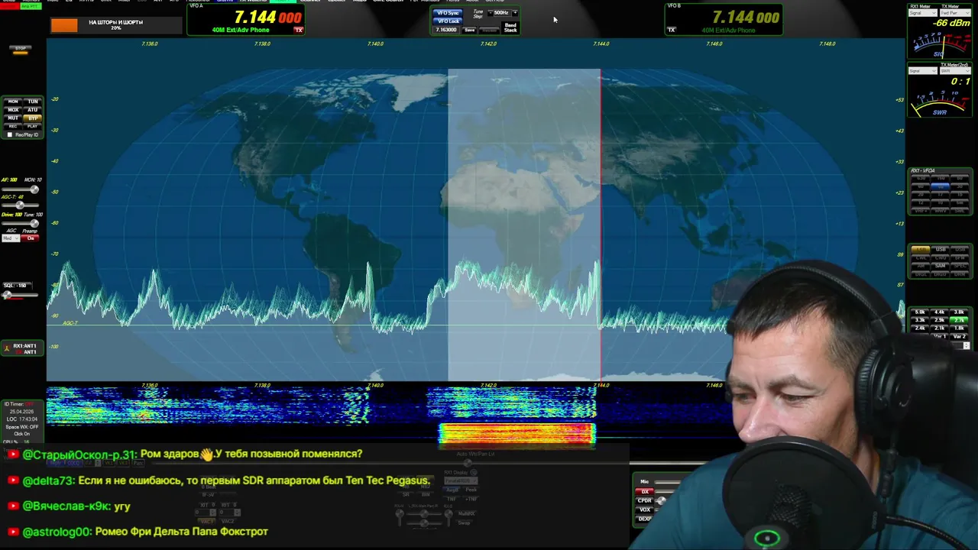The height and width of the screenshot is (550, 978).
Task: Click the red TX indicator in VFO A
Action: pyautogui.click(x=298, y=30)
